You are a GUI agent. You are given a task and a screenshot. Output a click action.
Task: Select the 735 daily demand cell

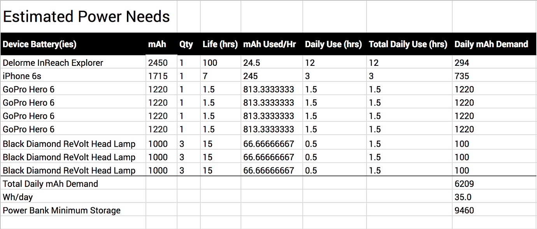coord(462,76)
